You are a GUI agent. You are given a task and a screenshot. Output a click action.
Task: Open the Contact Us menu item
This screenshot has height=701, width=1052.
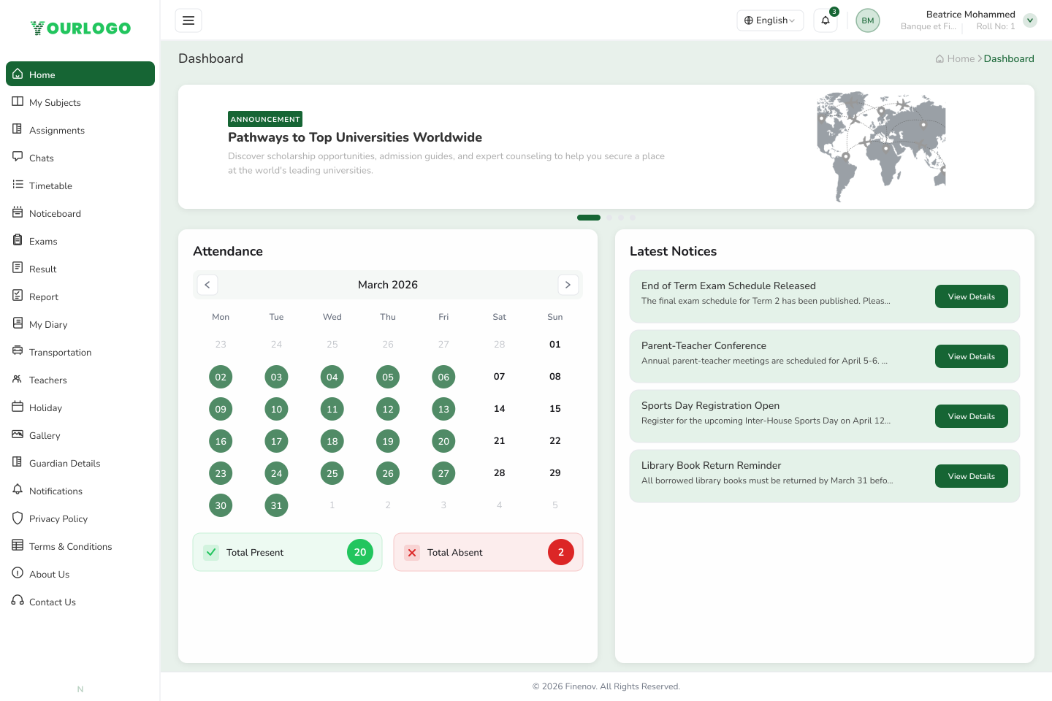click(80, 602)
